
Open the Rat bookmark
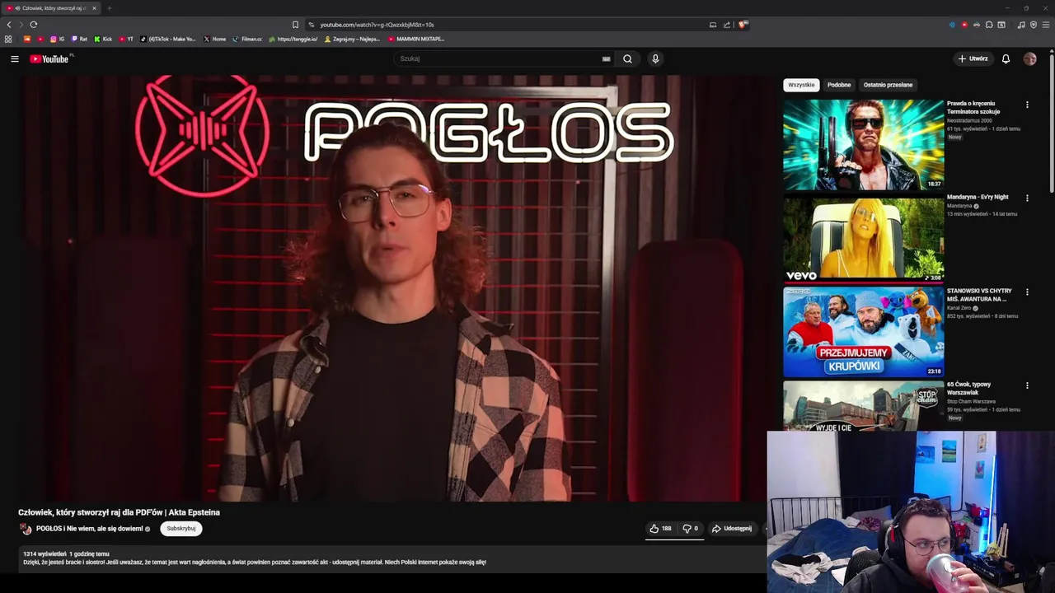tap(79, 39)
